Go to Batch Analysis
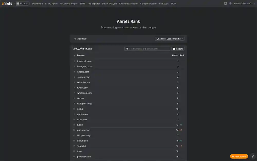 (x=109, y=4)
